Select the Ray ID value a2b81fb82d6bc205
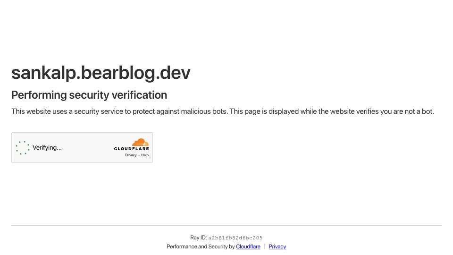Screen dimensions: 453x255 click(x=235, y=238)
